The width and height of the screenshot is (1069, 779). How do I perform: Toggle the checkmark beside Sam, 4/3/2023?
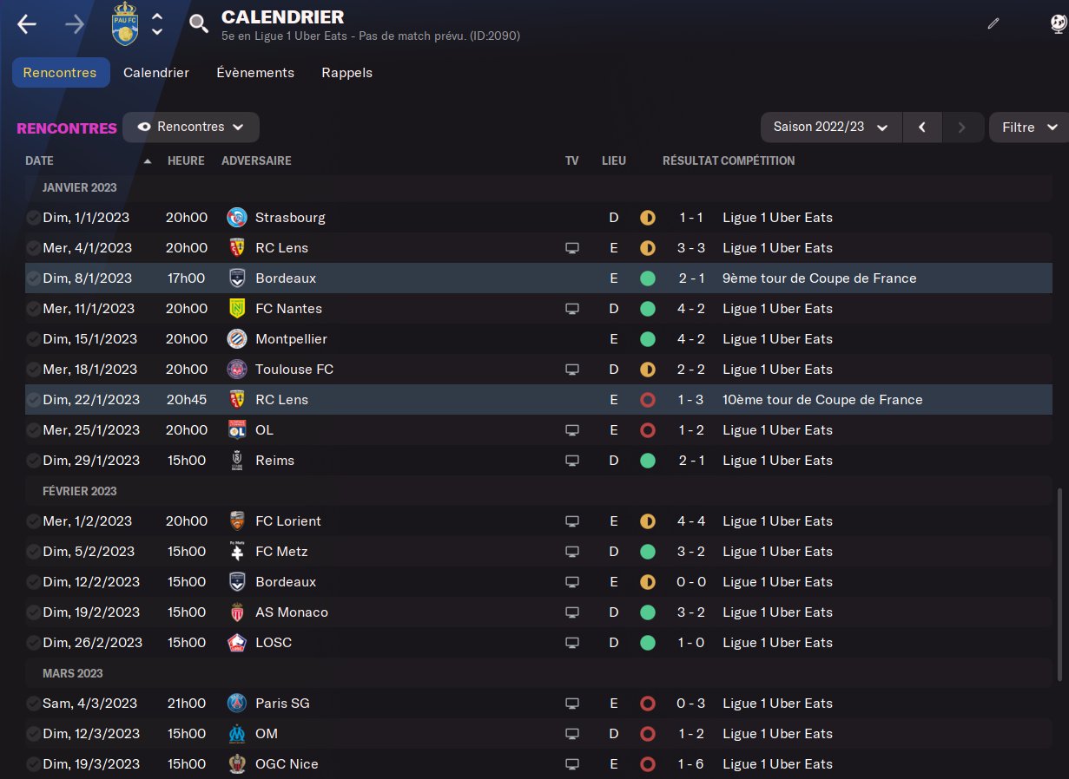33,704
